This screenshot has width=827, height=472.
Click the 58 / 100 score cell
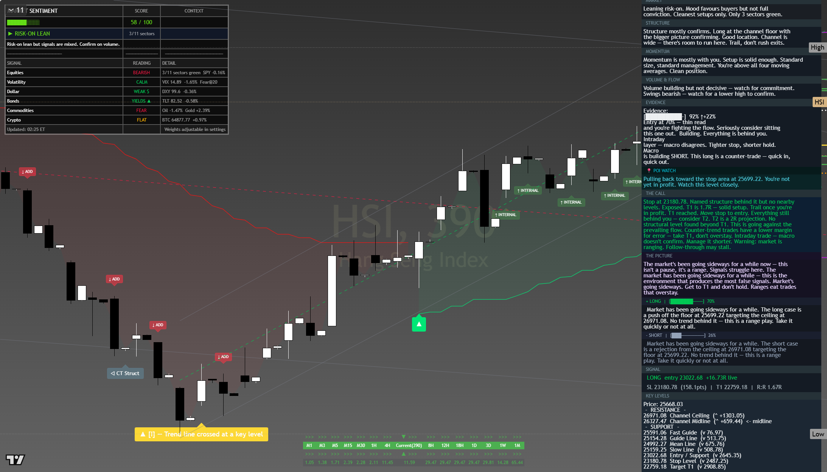pos(141,22)
